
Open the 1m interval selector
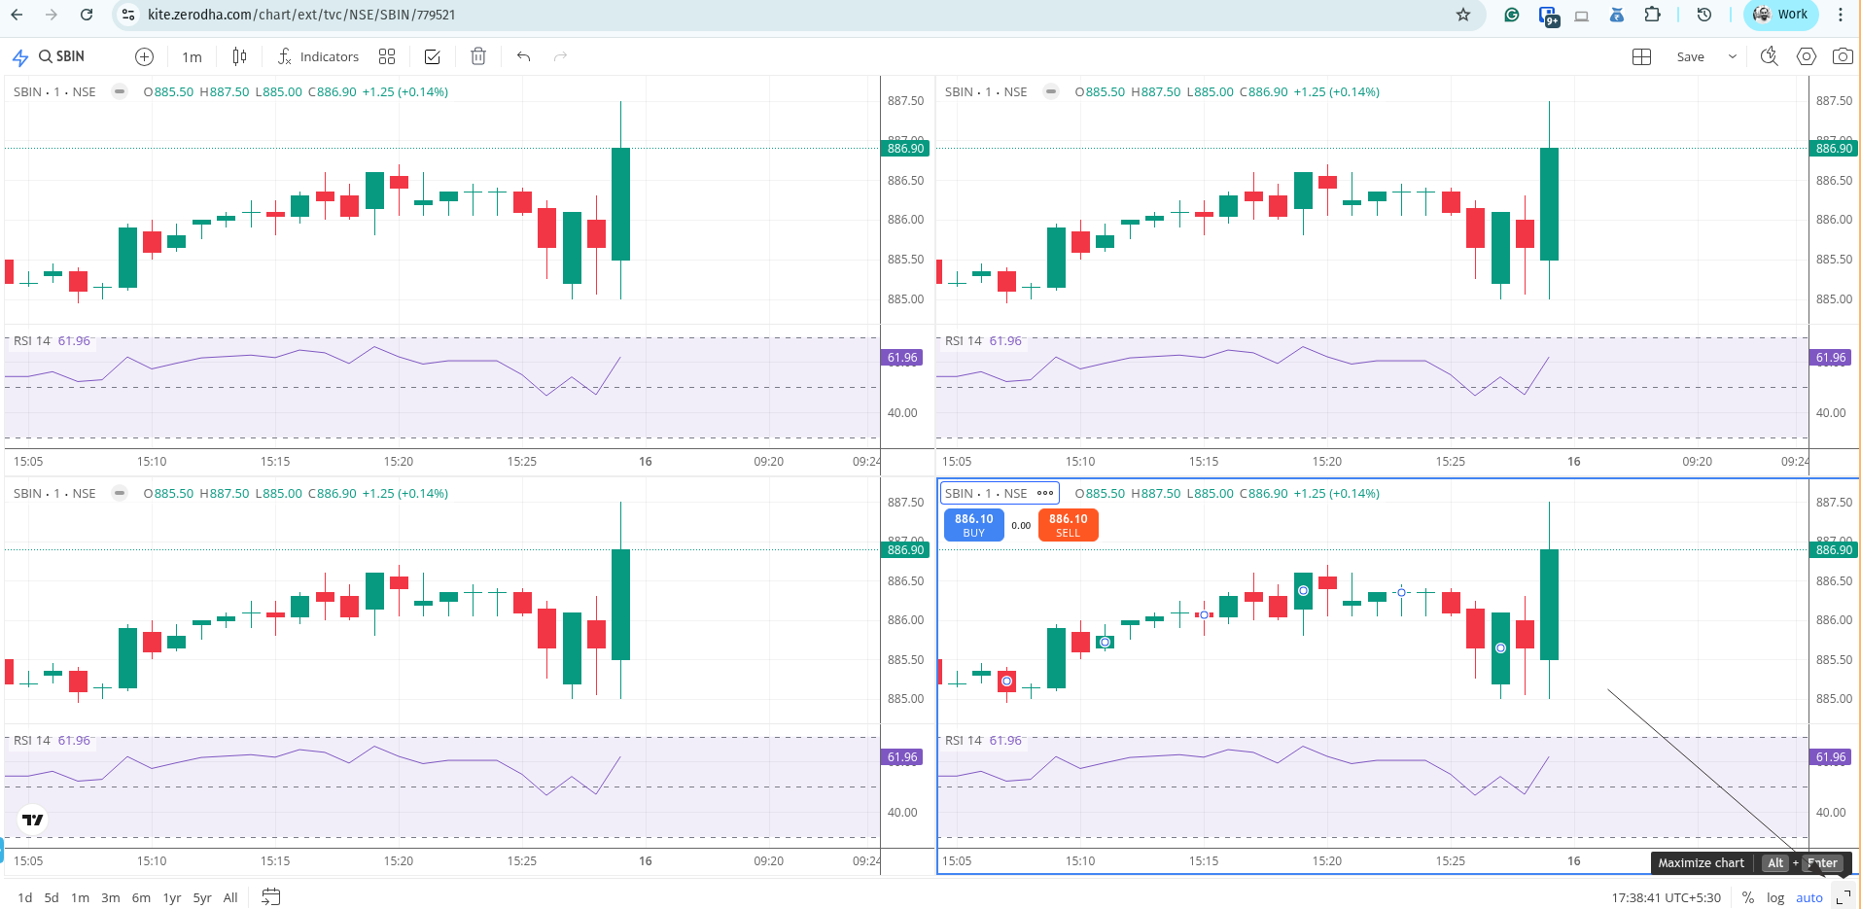point(191,56)
